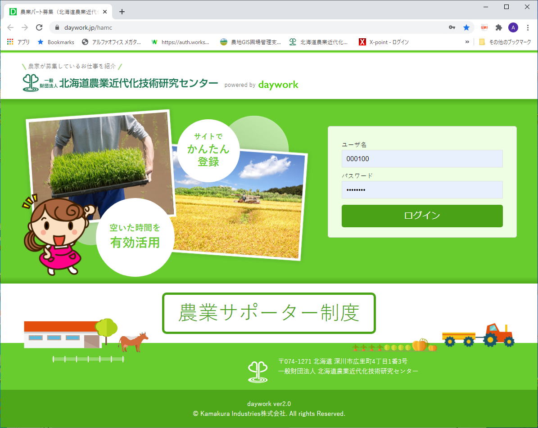538x428 pixels.
Task: Click the daywork logo in header
Action: [x=278, y=85]
